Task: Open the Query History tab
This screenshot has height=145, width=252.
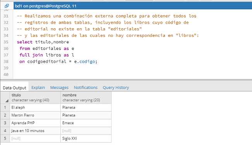Action: [x=116, y=87]
